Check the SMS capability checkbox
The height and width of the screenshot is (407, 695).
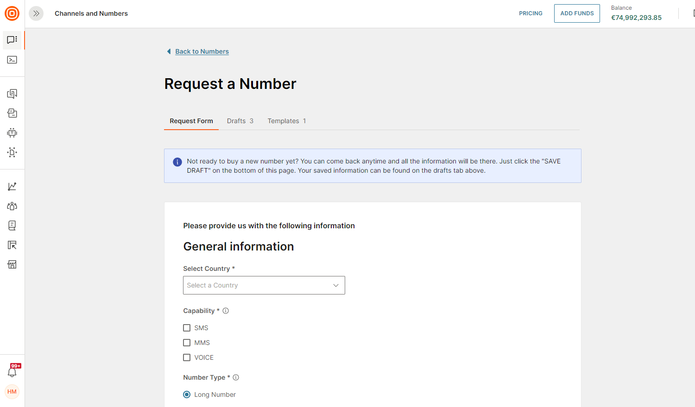pos(187,328)
